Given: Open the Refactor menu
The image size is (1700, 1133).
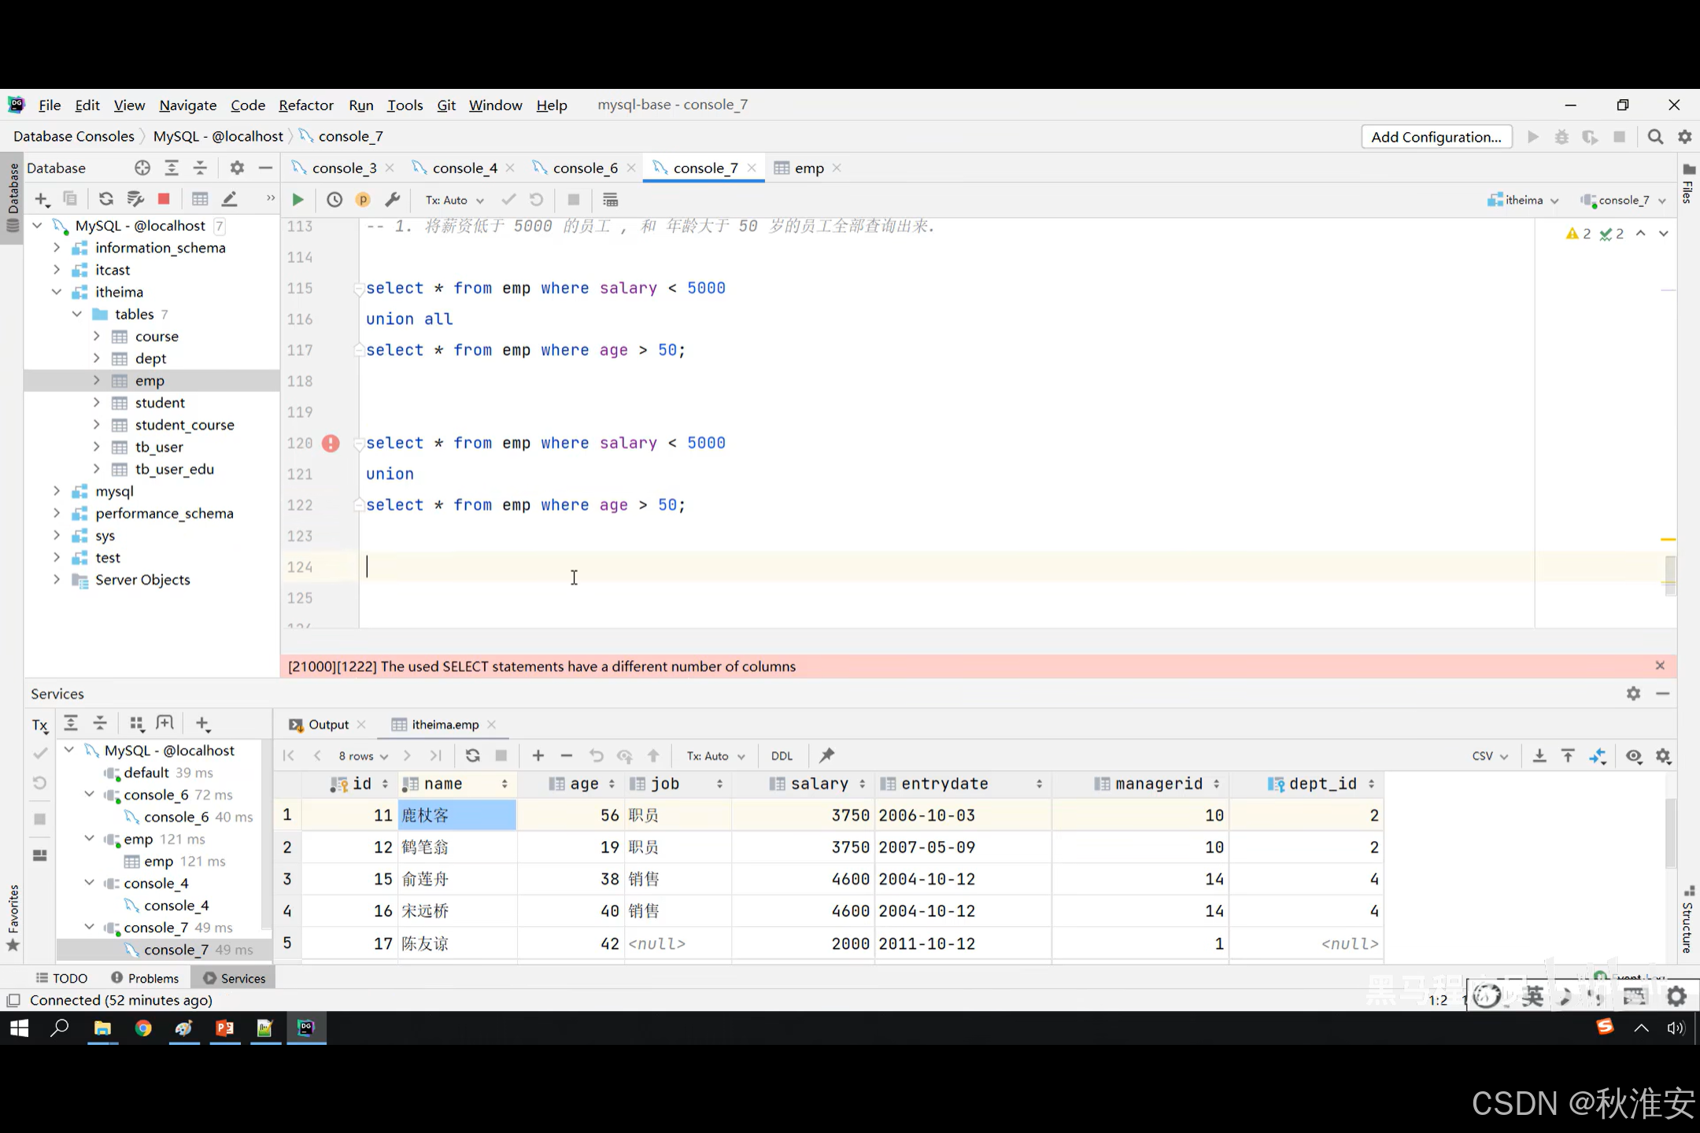Looking at the screenshot, I should [305, 105].
